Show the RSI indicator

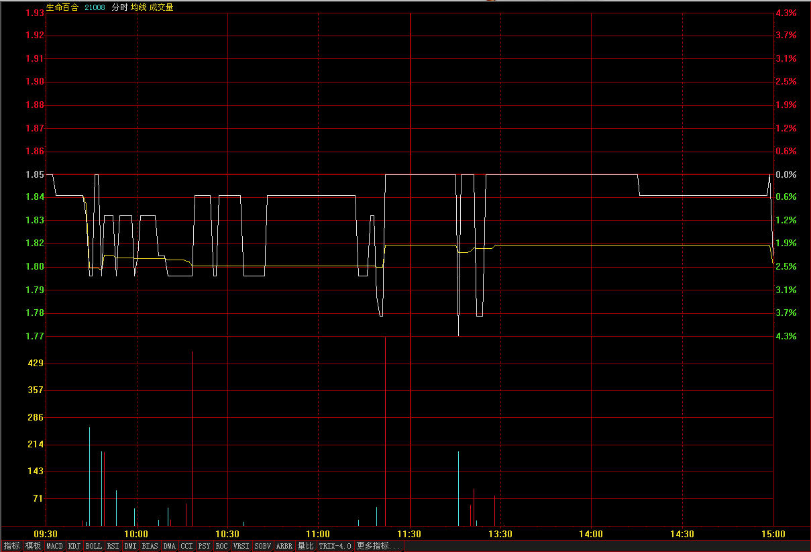click(113, 547)
